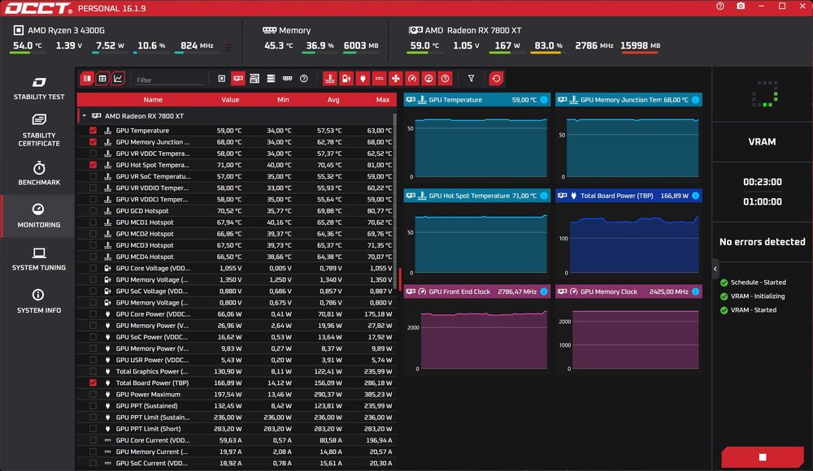Image resolution: width=813 pixels, height=471 pixels.
Task: Reset min/max values with the refresh icon
Action: 496,79
